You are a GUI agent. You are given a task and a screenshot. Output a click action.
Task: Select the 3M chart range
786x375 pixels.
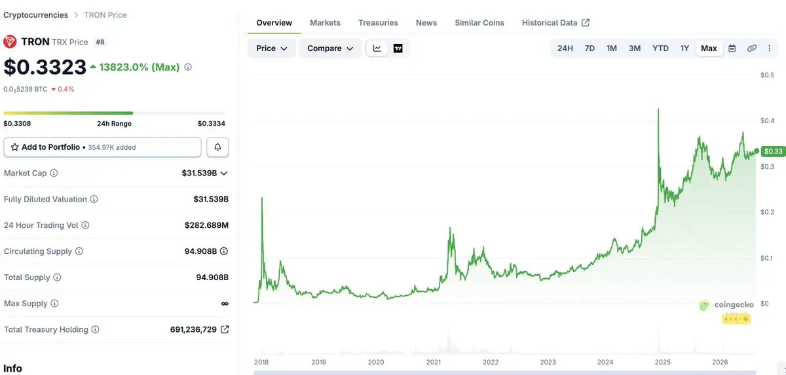click(635, 48)
